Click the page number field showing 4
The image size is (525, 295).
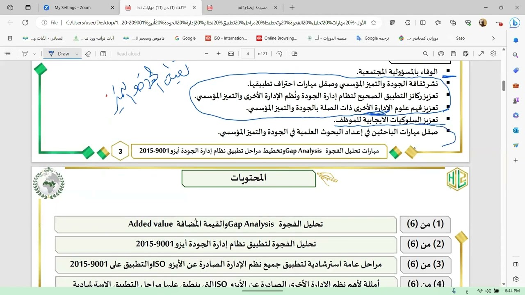[248, 54]
